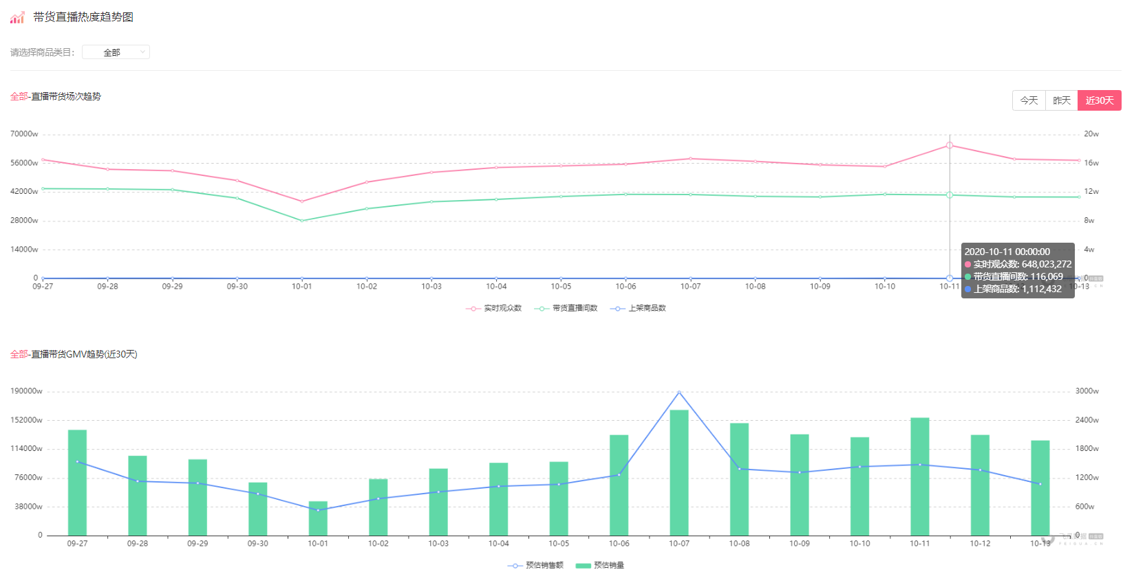Click the 09-30 green sales volume bar

[258, 509]
